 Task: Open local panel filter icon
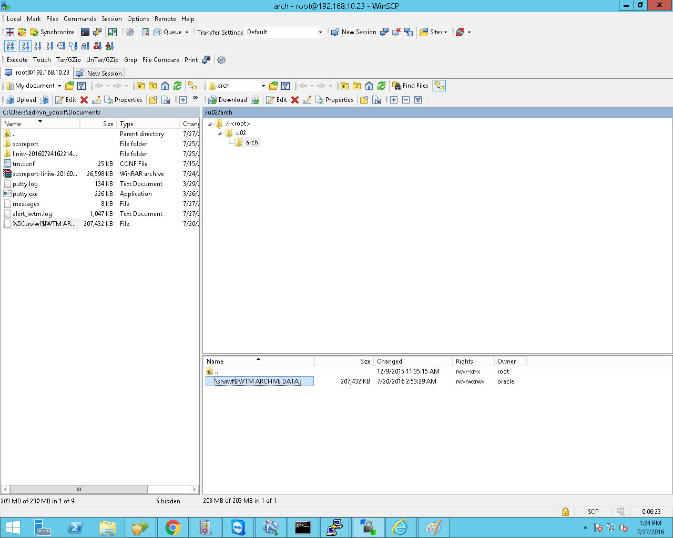(x=81, y=86)
